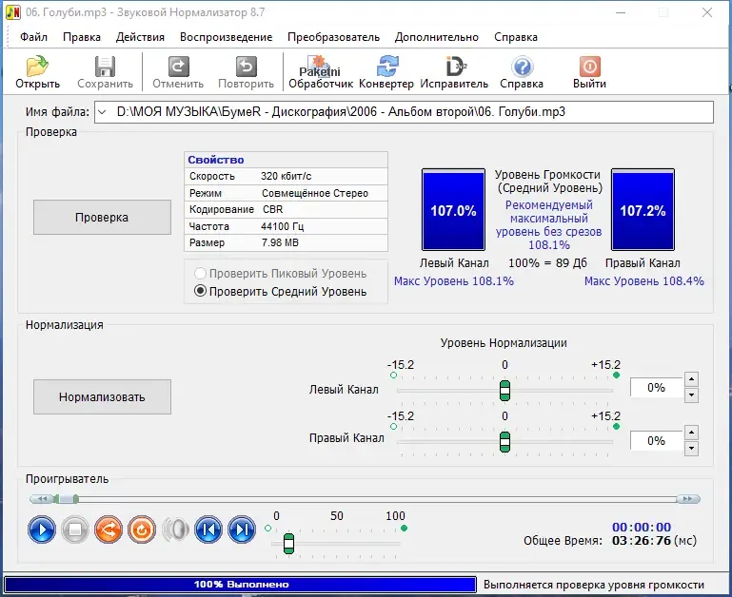Screen dimensions: 732x597
Task: Toggle the orange shuffle button
Action: (x=109, y=530)
